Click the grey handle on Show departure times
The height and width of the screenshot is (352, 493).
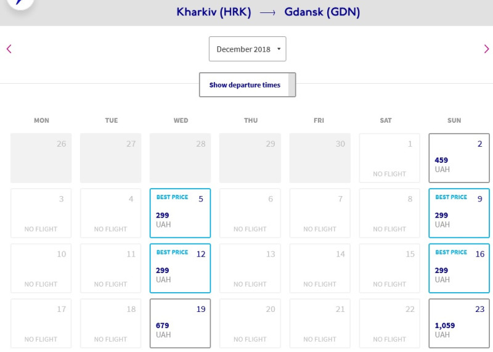[291, 85]
